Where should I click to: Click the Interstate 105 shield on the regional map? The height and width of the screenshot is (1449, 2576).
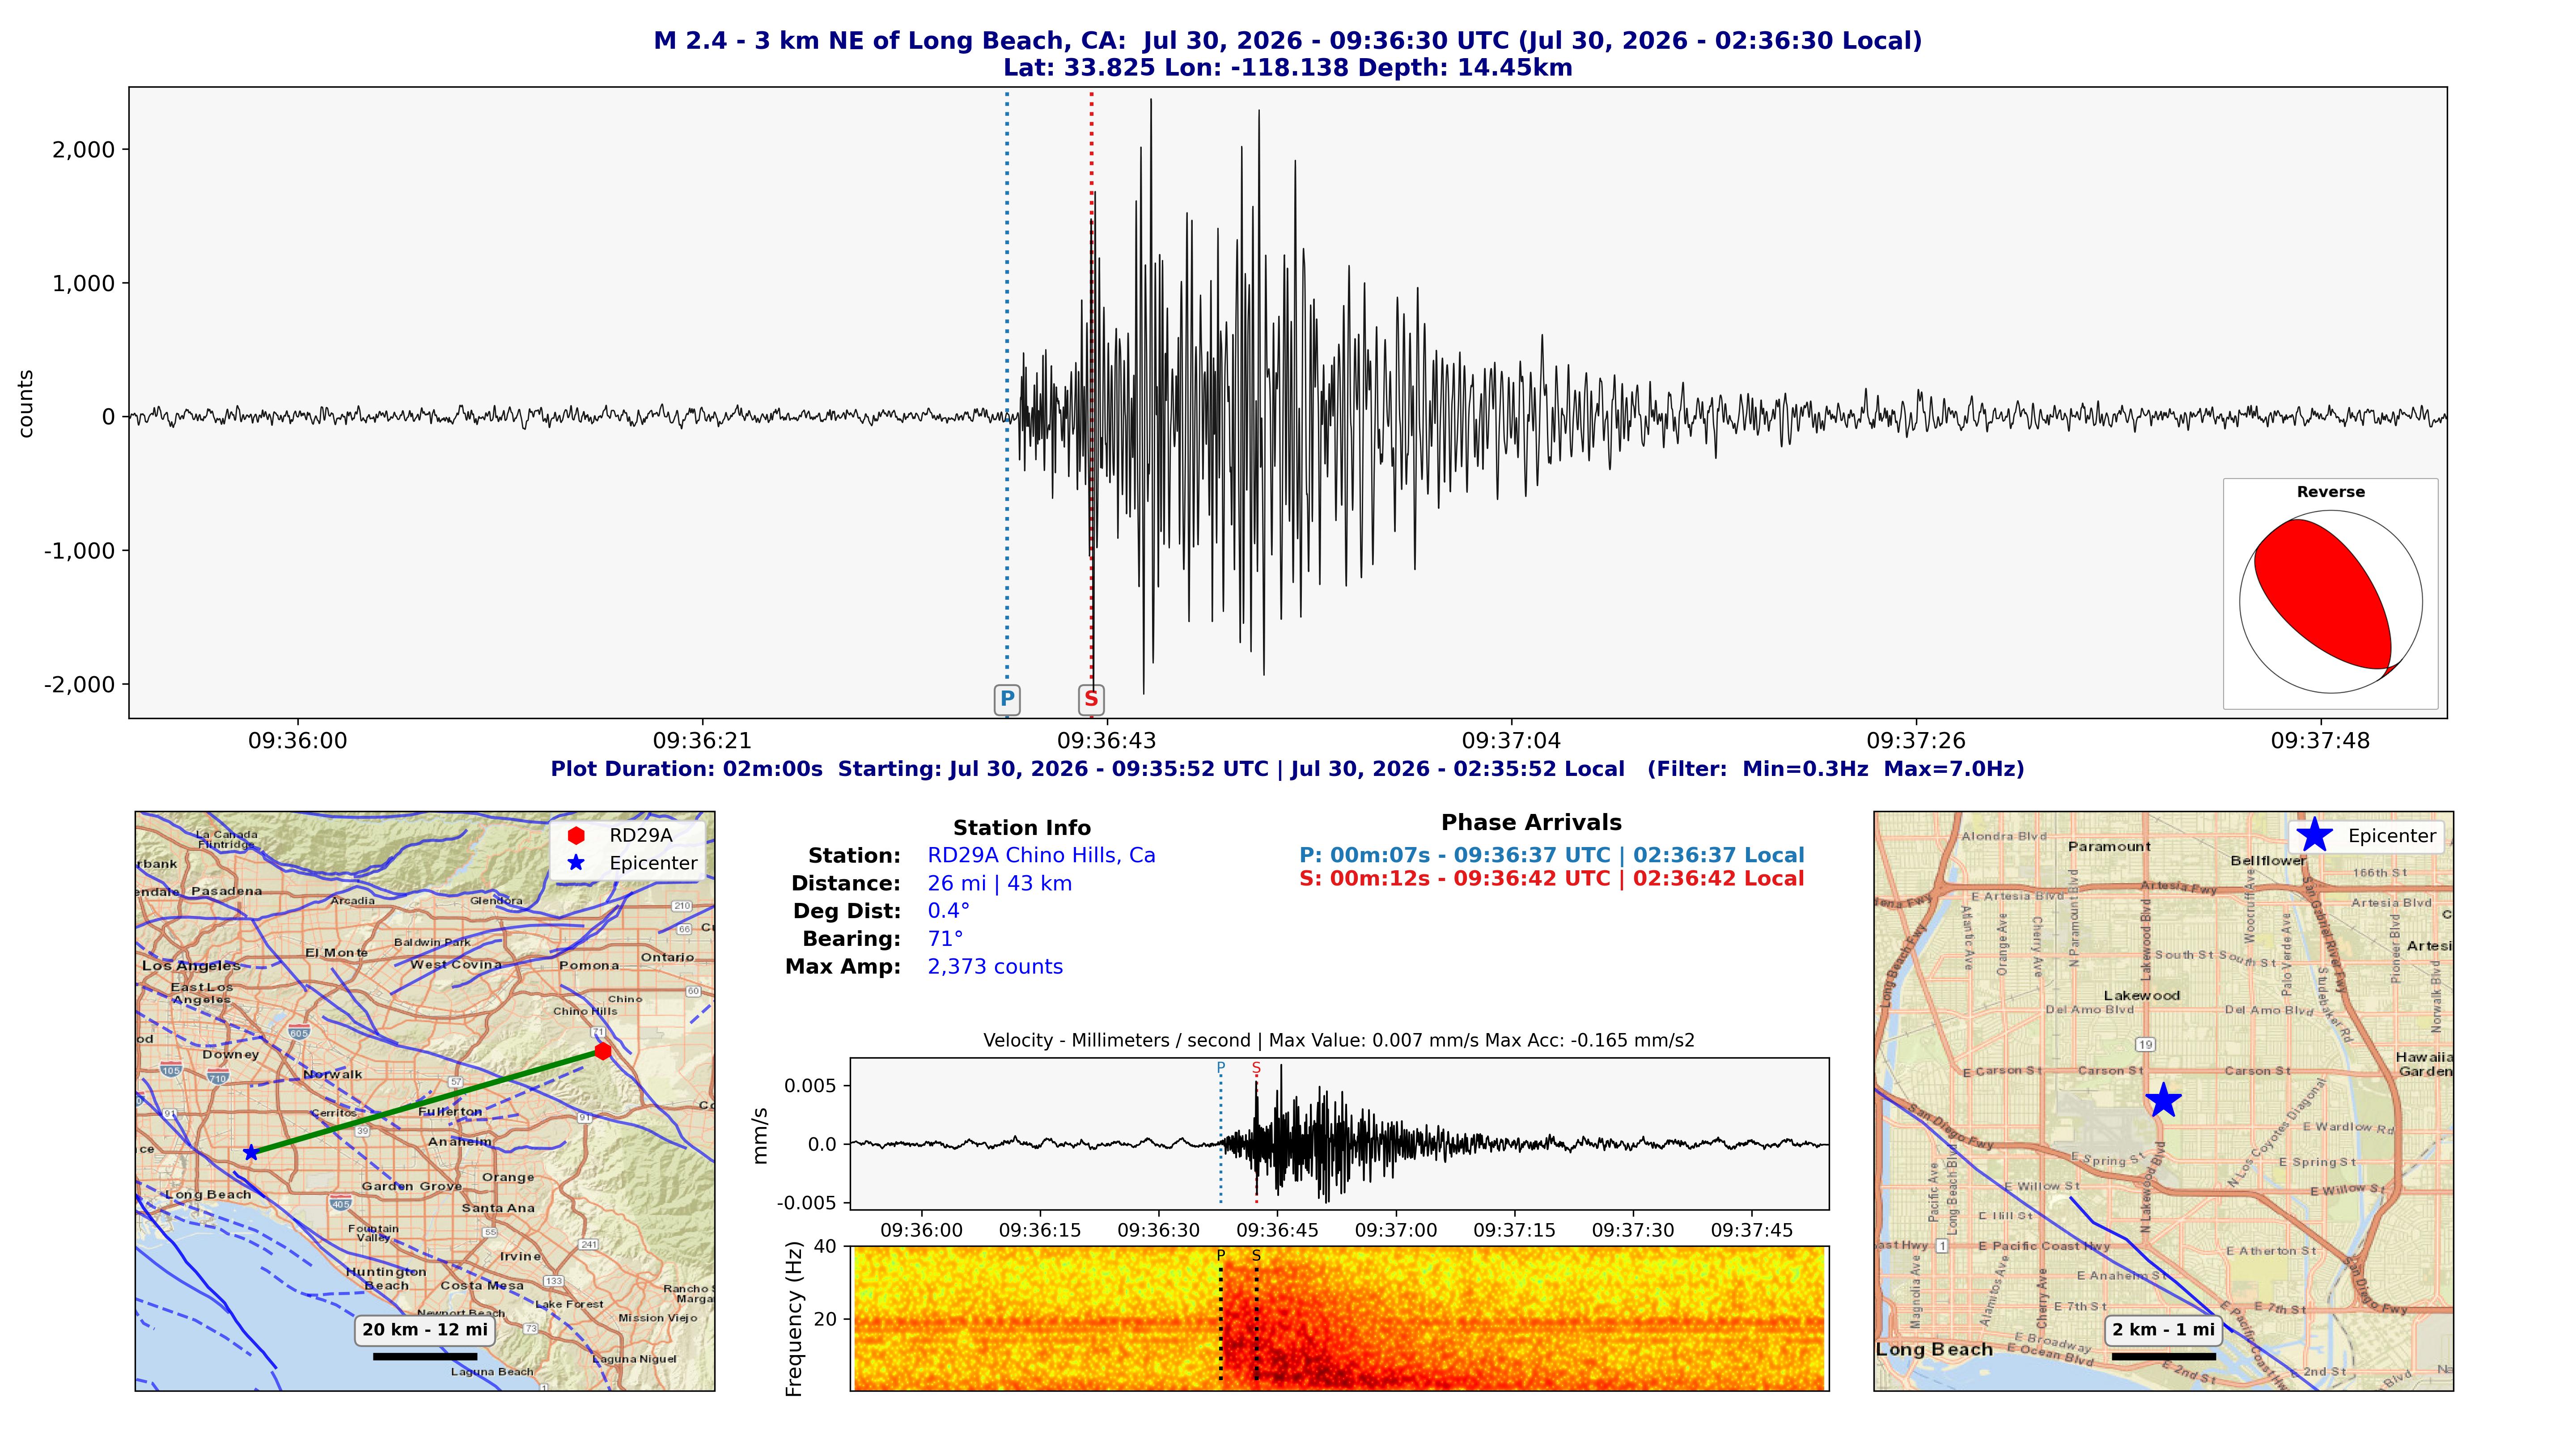tap(171, 1070)
